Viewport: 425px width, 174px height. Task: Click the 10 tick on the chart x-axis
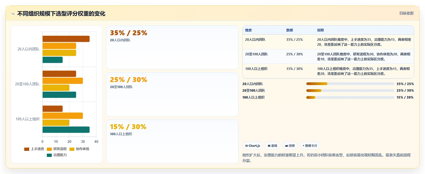pos(56,142)
